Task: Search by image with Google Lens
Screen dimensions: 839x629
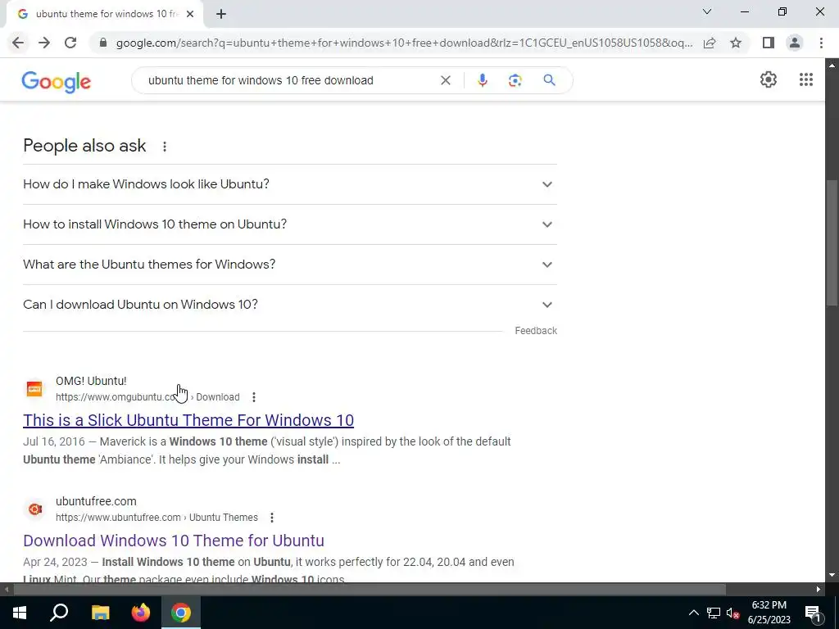Action: coord(515,80)
